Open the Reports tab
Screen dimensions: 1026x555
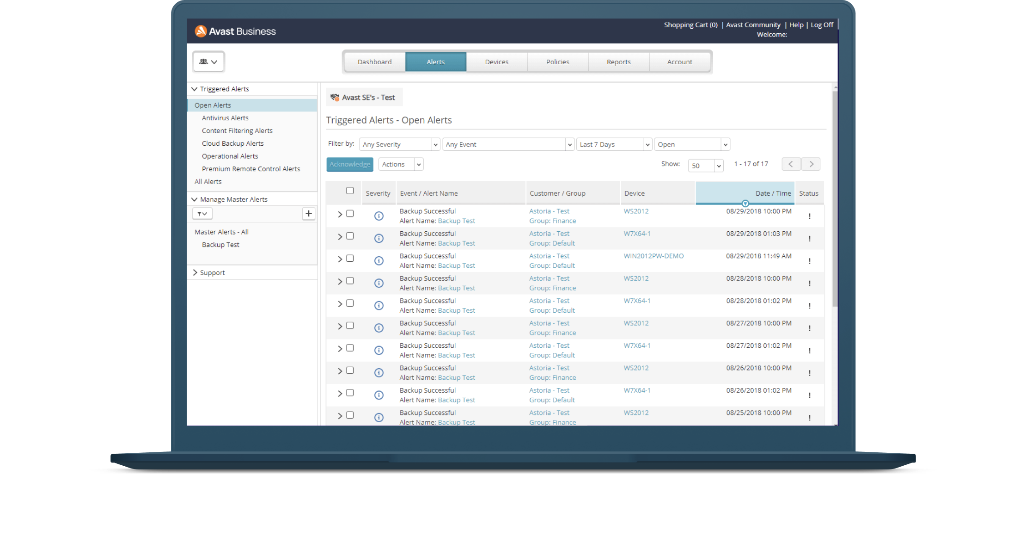coord(618,62)
